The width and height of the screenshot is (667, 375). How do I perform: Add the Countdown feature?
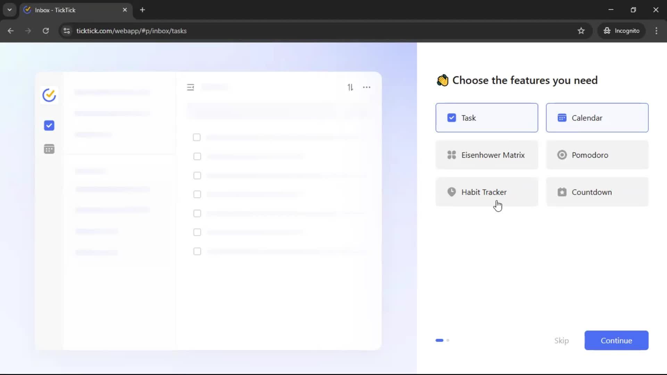(597, 192)
